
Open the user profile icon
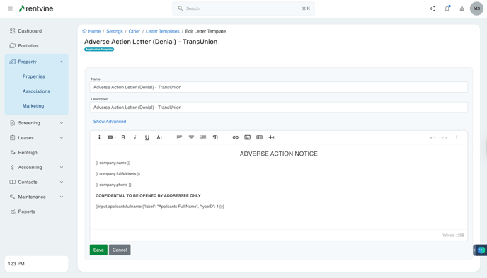tap(462, 8)
